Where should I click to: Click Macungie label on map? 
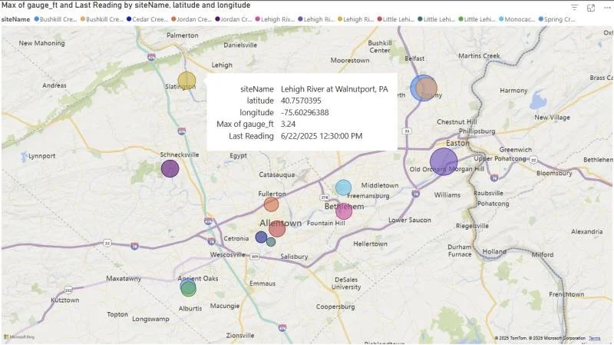click(225, 306)
